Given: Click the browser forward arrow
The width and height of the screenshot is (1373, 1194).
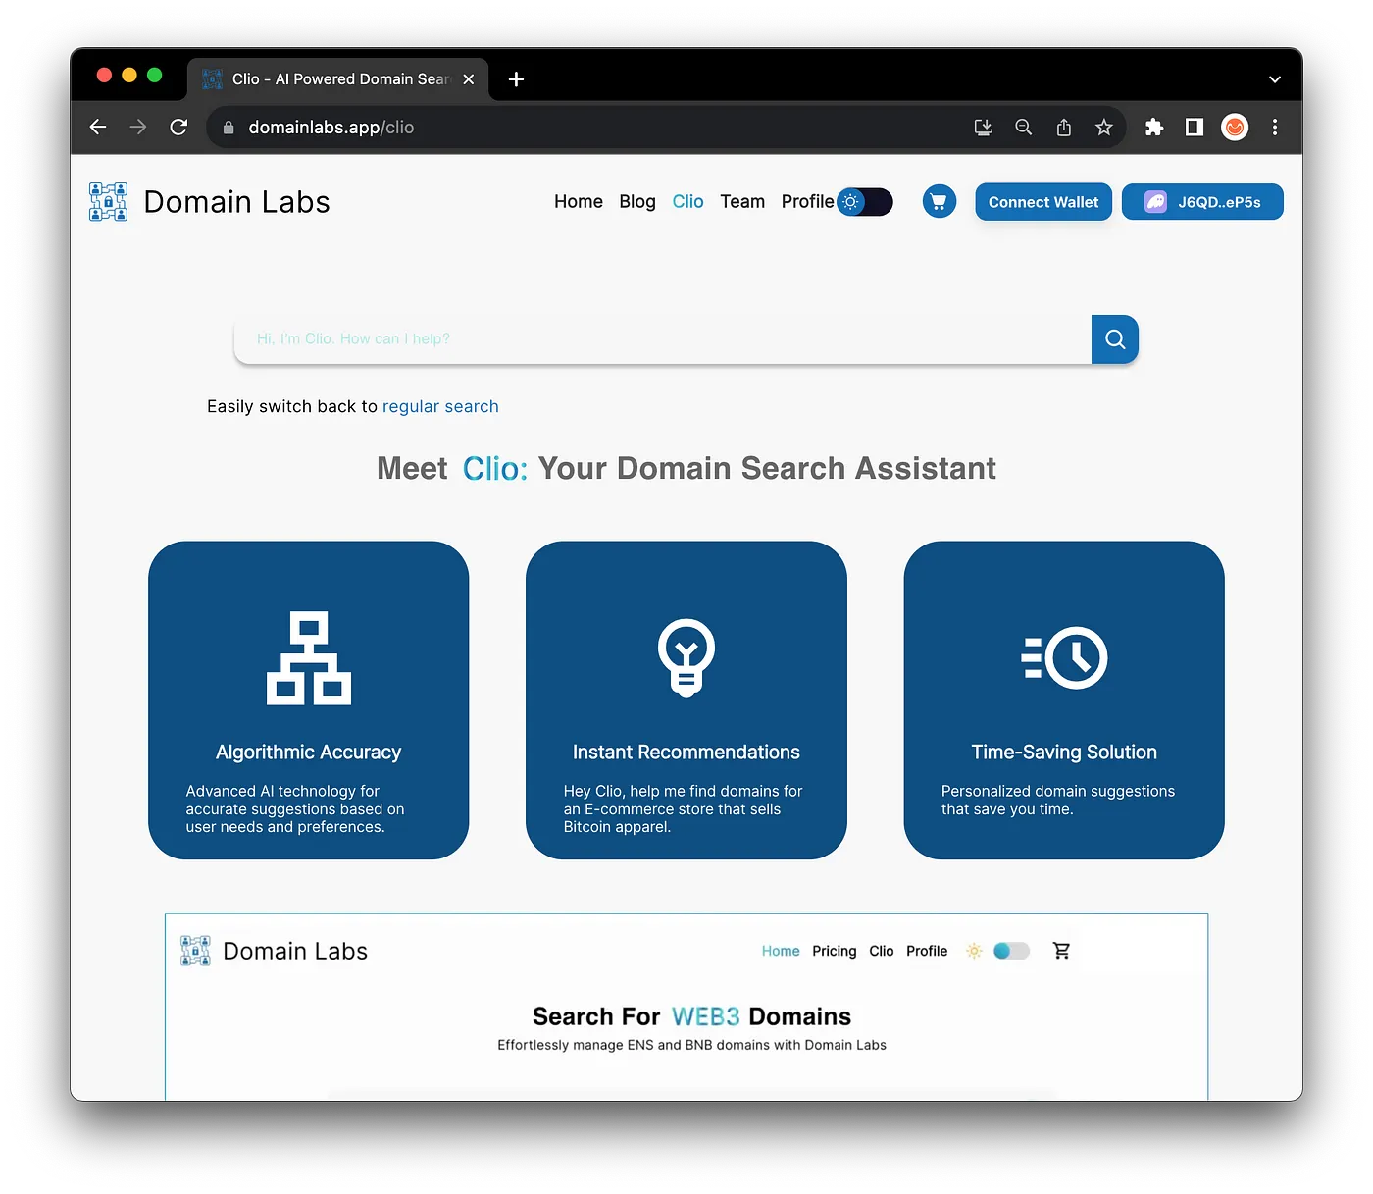Looking at the screenshot, I should point(138,127).
